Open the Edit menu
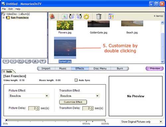This screenshot has width=166, height=127. [x=11, y=9]
